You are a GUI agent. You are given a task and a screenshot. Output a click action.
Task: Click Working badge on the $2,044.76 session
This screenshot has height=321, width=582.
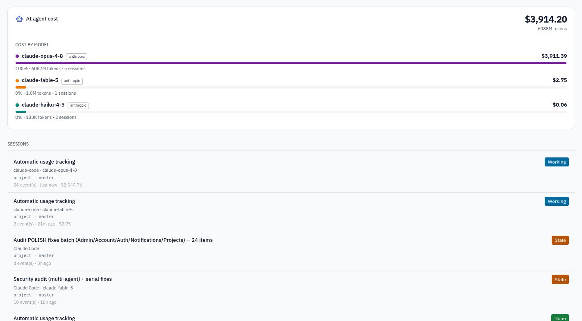tap(557, 162)
